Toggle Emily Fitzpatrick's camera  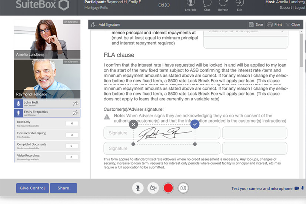click(76, 113)
